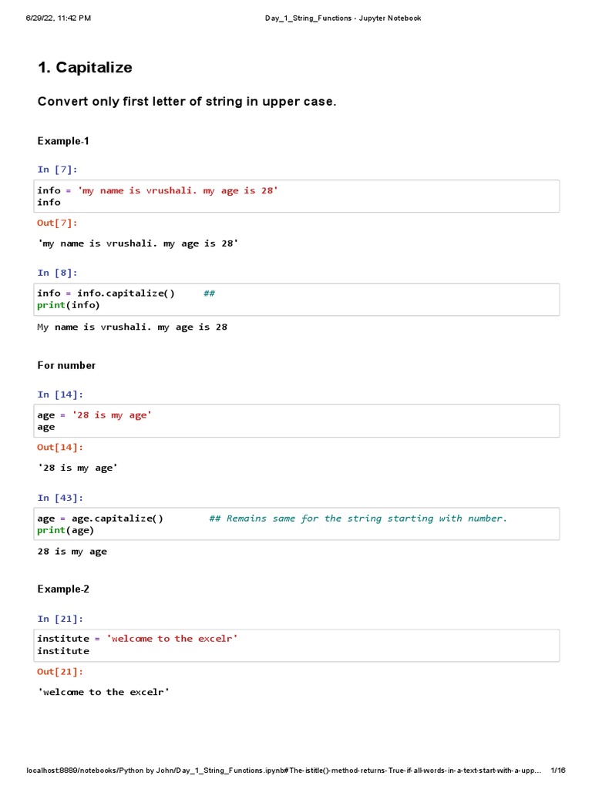The image size is (592, 789).
Task: Focus the age = '28 is my age' cell
Action: (x=298, y=421)
